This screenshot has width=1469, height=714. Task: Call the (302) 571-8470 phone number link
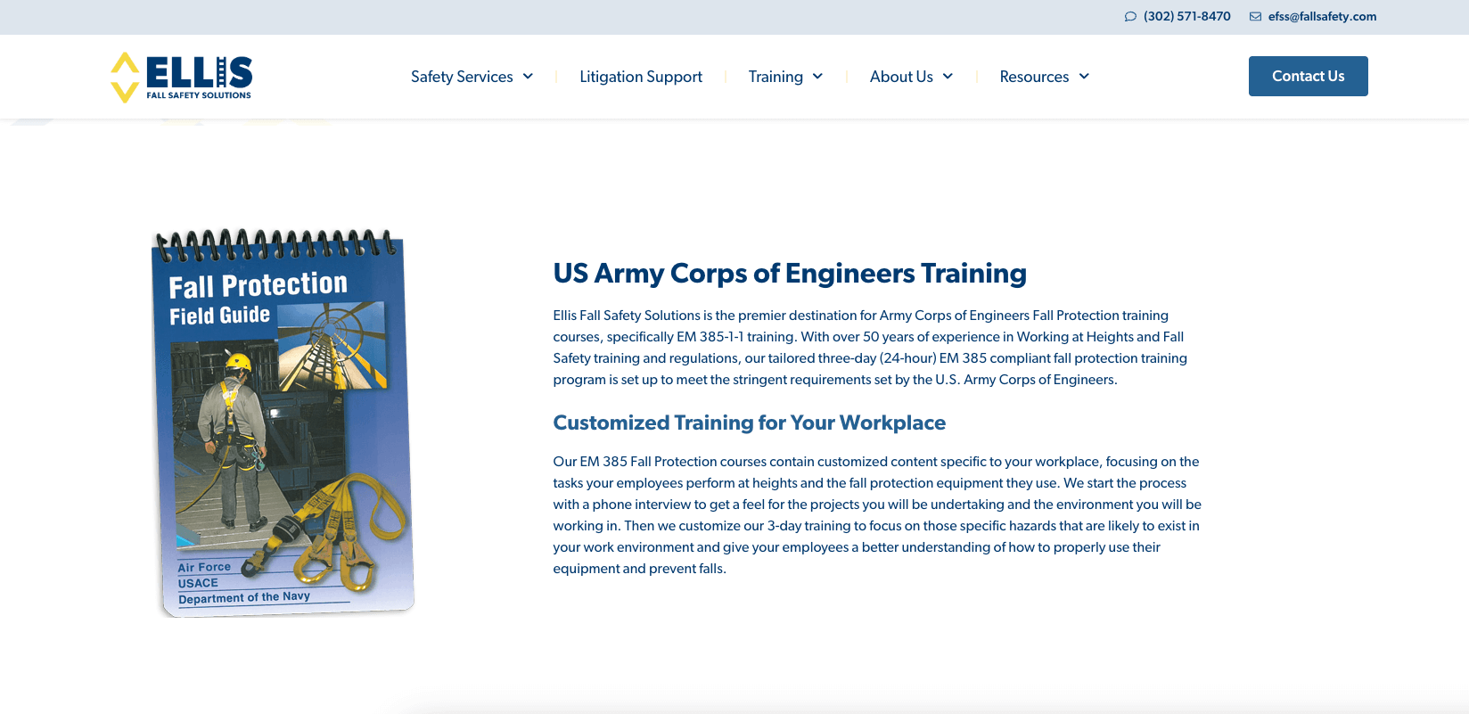(x=1186, y=16)
